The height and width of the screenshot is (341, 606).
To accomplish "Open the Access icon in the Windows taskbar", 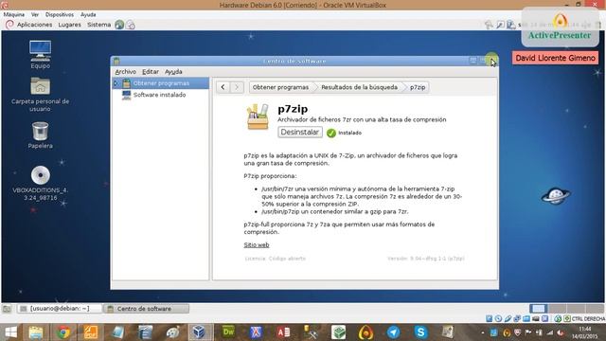I will click(283, 332).
